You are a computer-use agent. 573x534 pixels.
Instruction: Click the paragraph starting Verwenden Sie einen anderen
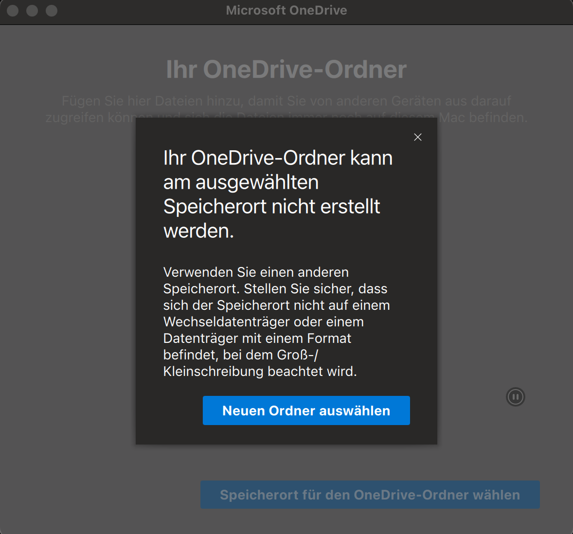tap(277, 321)
